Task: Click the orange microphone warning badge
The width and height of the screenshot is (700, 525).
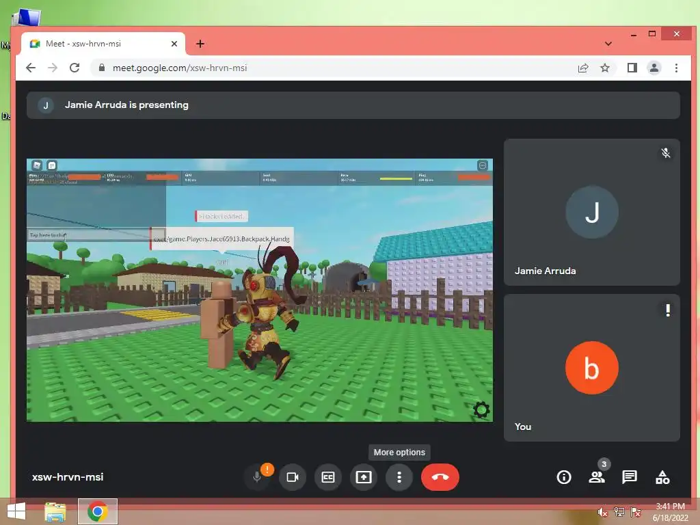Action: 267,469
